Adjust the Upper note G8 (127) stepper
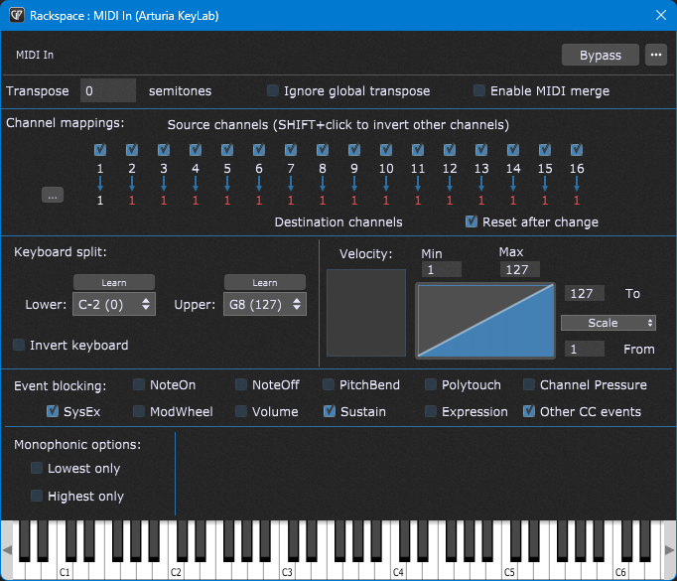Viewport: 677px width, 581px height. 297,304
